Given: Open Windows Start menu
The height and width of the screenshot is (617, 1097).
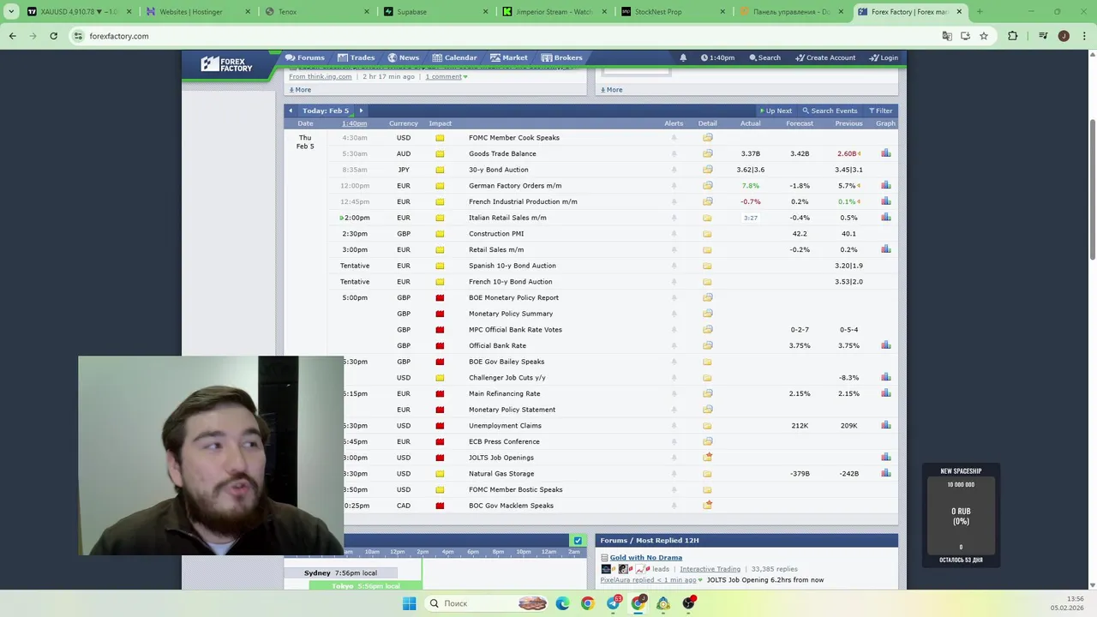Looking at the screenshot, I should [x=409, y=603].
